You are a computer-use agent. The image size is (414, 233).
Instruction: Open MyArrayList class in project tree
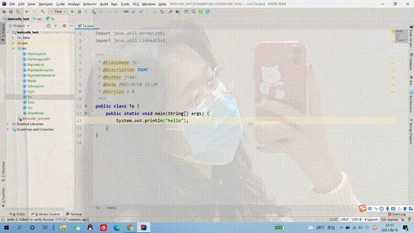pyautogui.click(x=37, y=54)
